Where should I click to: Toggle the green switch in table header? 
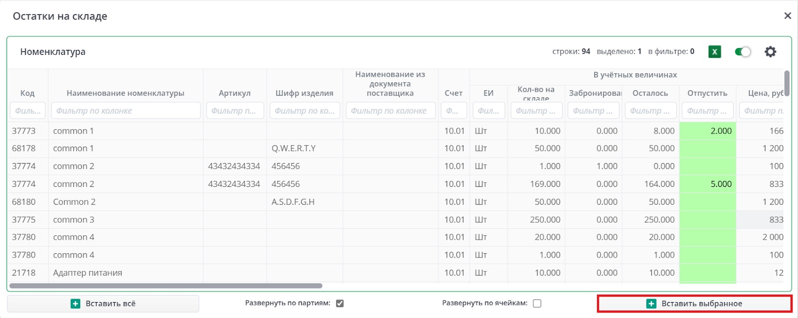pyautogui.click(x=743, y=52)
